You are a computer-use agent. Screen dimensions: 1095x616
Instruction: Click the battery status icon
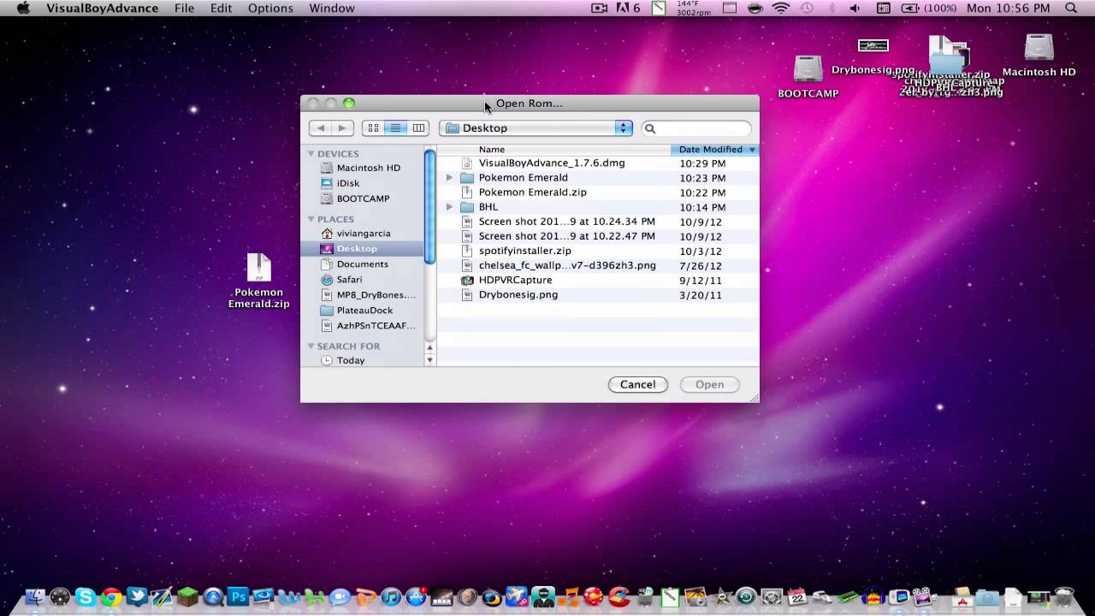pos(911,9)
